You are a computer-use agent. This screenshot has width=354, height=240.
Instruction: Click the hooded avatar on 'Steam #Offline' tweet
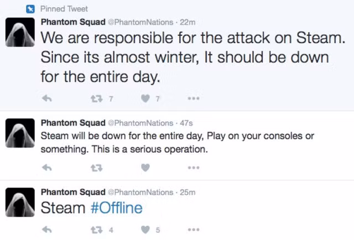(x=18, y=202)
